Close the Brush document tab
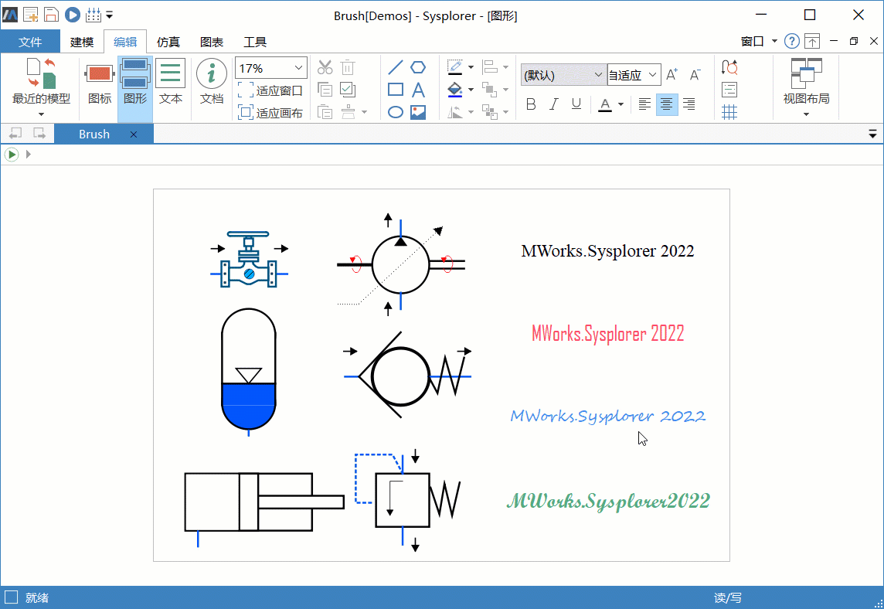Viewport: 884px width, 609px height. click(x=134, y=134)
